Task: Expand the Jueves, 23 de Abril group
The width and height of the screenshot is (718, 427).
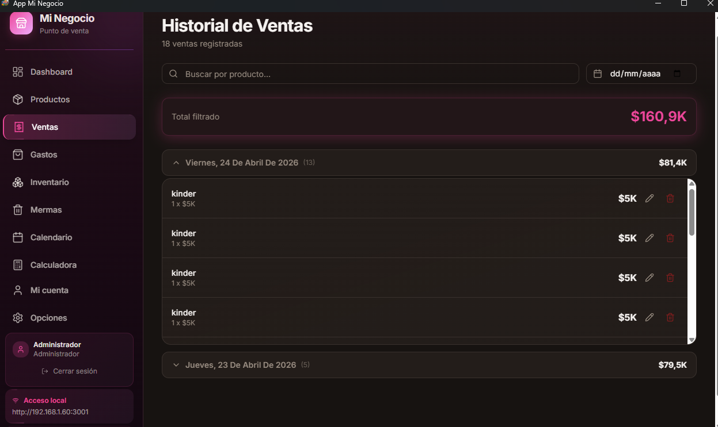Action: pyautogui.click(x=176, y=365)
